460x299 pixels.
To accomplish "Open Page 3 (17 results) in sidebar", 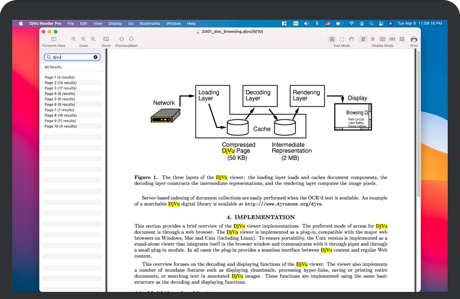I will coord(60,88).
